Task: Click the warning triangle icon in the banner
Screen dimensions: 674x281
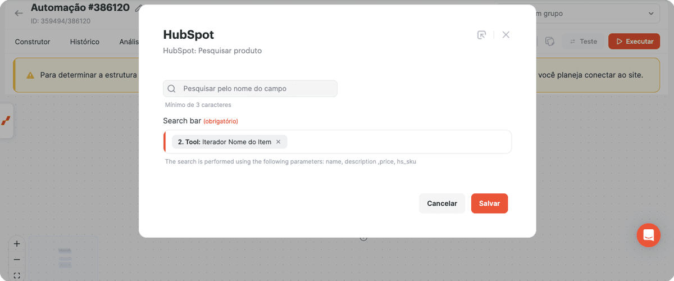Action: click(30, 75)
